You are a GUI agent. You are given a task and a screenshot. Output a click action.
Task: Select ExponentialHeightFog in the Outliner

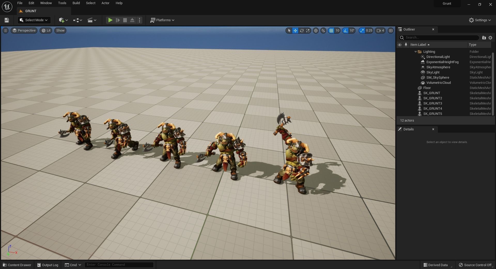coord(444,62)
